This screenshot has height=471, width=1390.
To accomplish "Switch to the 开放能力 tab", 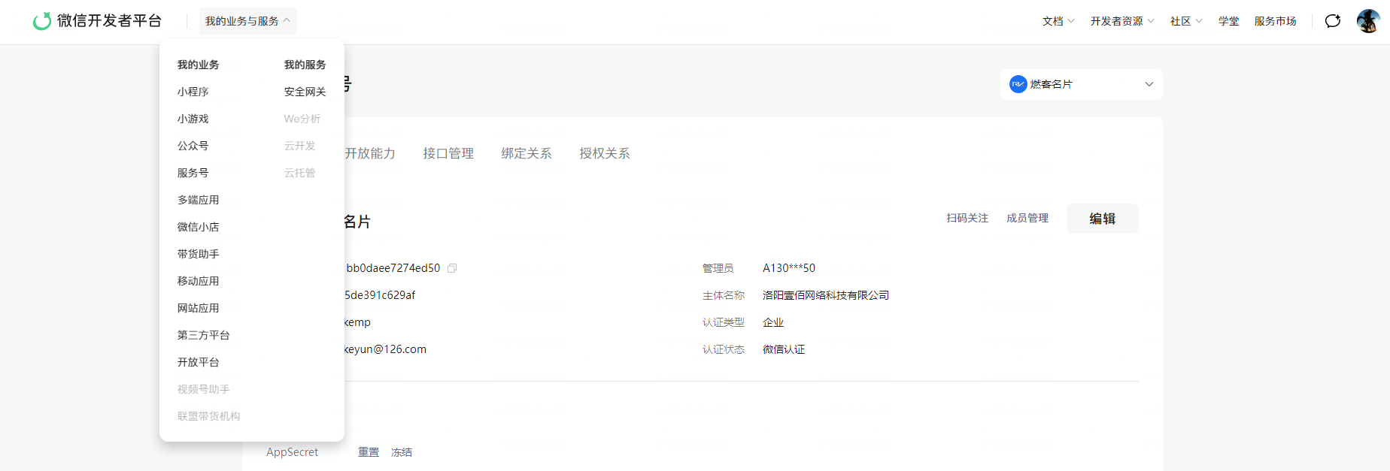I will point(370,153).
